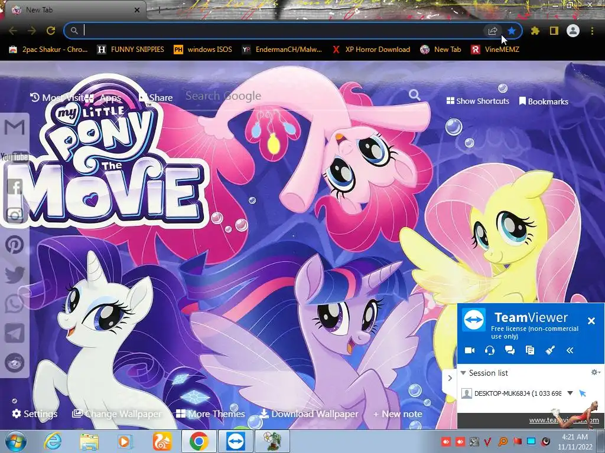Screen dimensions: 605x453
Task: Open Session list gear settings dropdown
Action: 596,372
